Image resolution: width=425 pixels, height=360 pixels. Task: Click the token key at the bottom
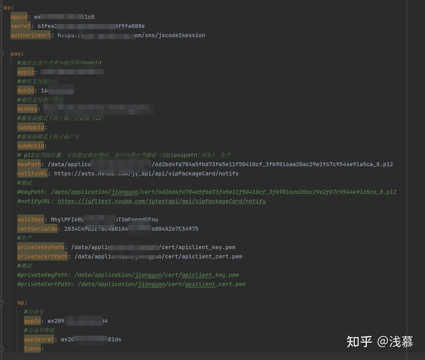(32, 349)
